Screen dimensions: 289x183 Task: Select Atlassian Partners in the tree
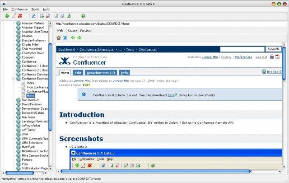click(x=33, y=23)
